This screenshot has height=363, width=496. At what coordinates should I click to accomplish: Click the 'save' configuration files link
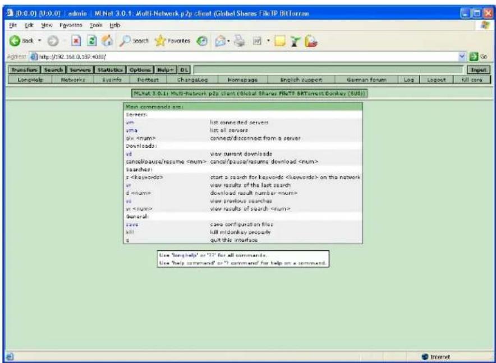[x=132, y=224]
